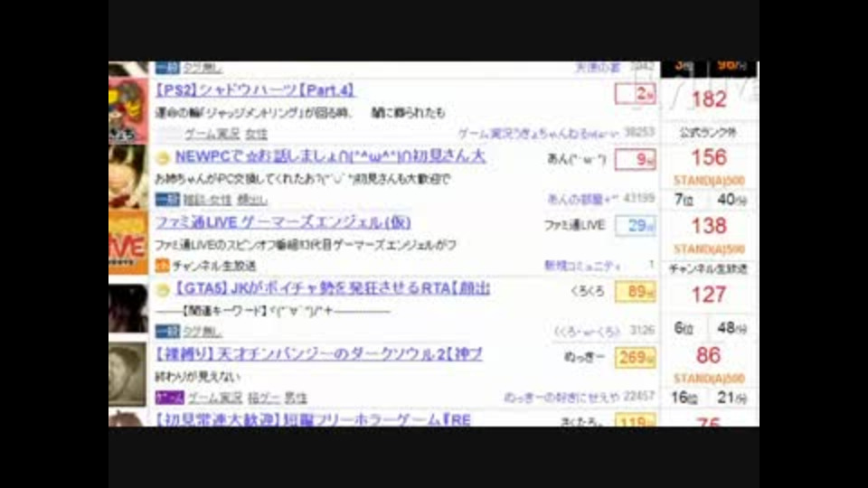Image resolution: width=868 pixels, height=488 pixels.
Task: Select ゲーム実況 tag in ダークソウル2 row
Action: (x=215, y=398)
